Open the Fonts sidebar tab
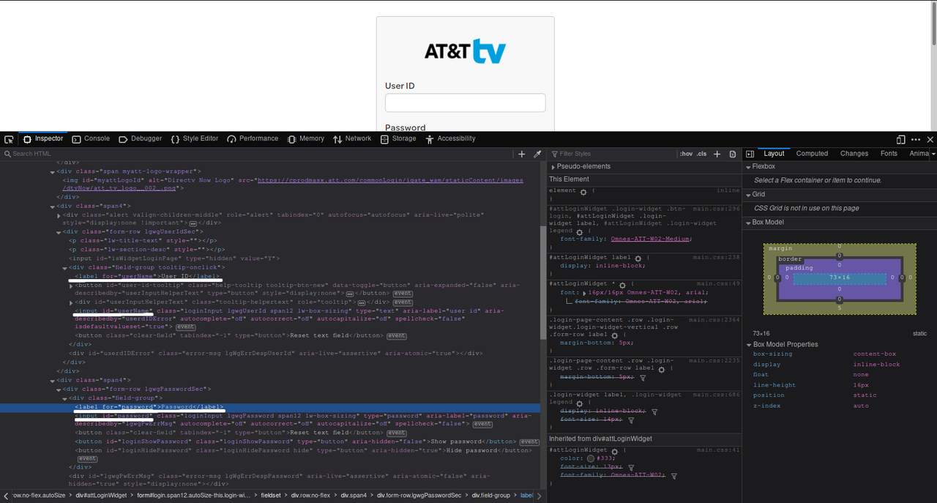The width and height of the screenshot is (937, 503). point(889,154)
